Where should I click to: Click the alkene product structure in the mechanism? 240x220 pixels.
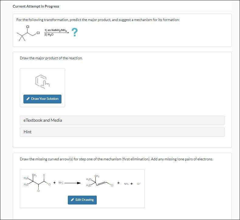click(99, 181)
